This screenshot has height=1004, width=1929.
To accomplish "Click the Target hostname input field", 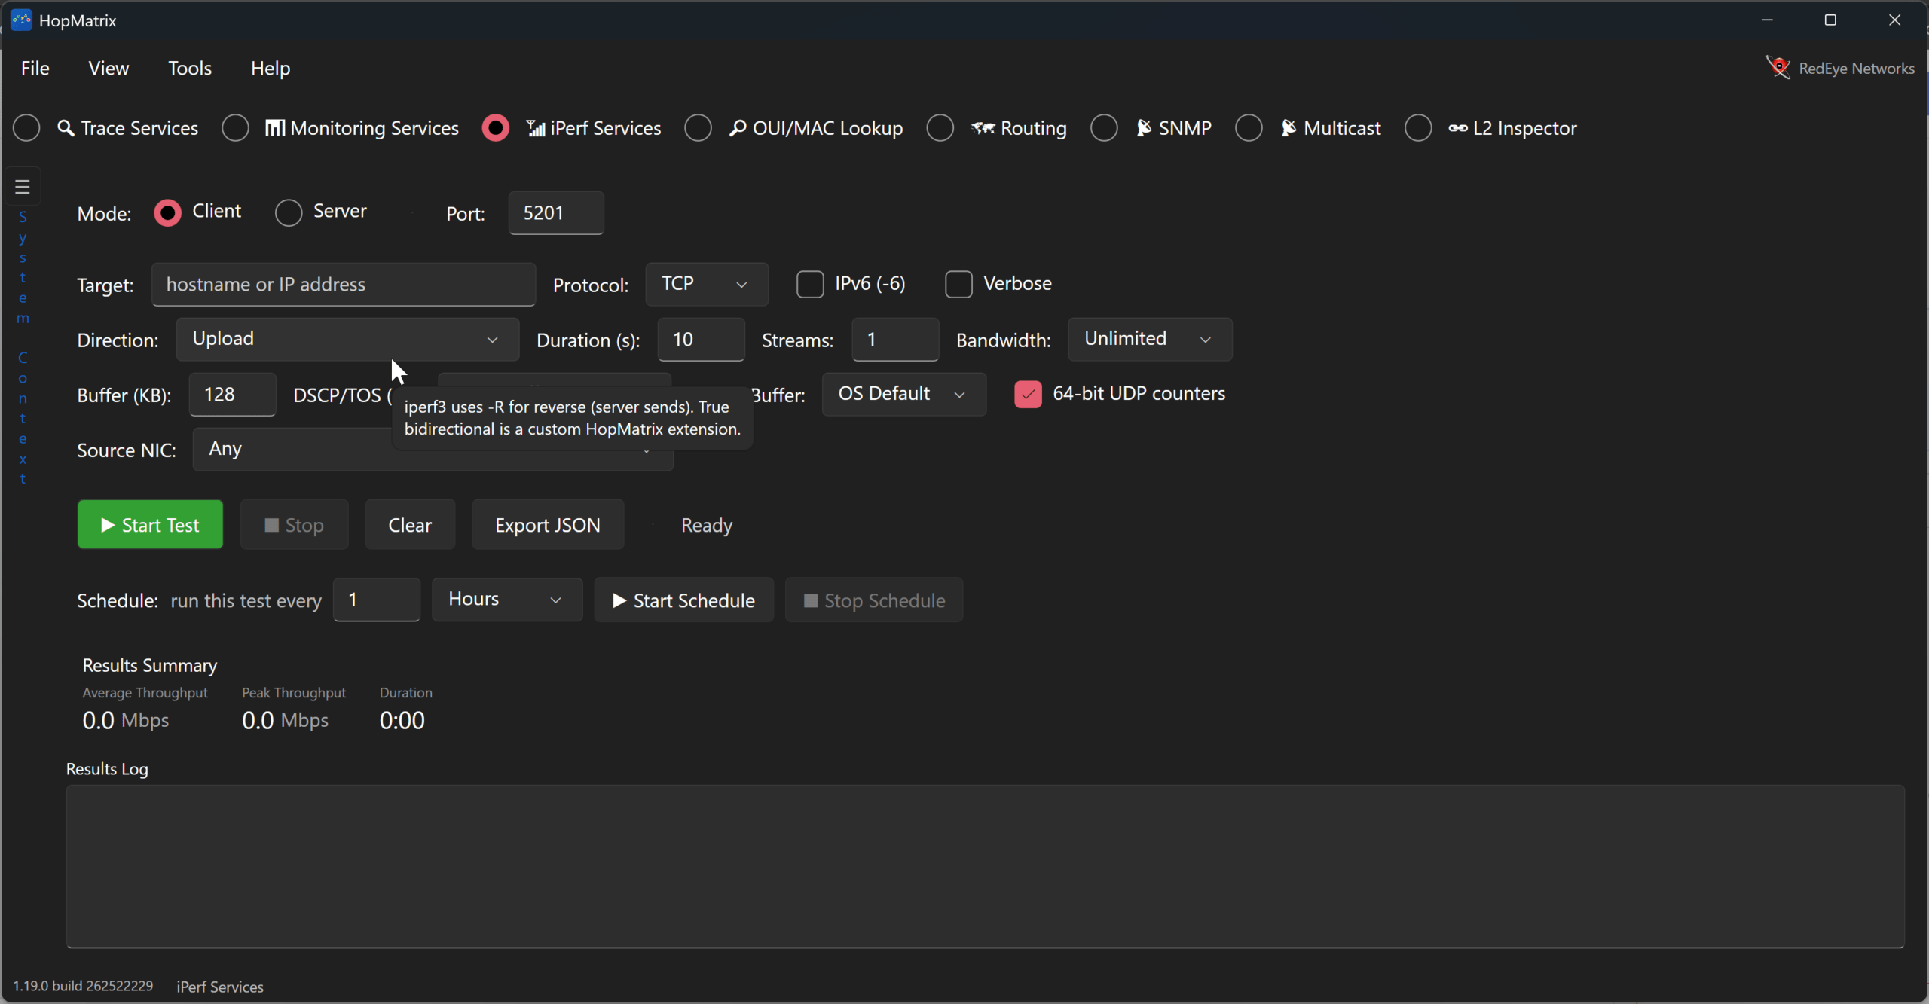I will click(x=344, y=284).
